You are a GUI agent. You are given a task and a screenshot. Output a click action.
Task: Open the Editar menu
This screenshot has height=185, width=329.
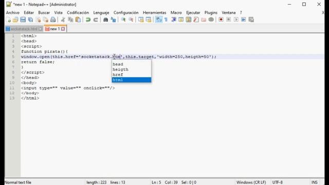(29, 12)
